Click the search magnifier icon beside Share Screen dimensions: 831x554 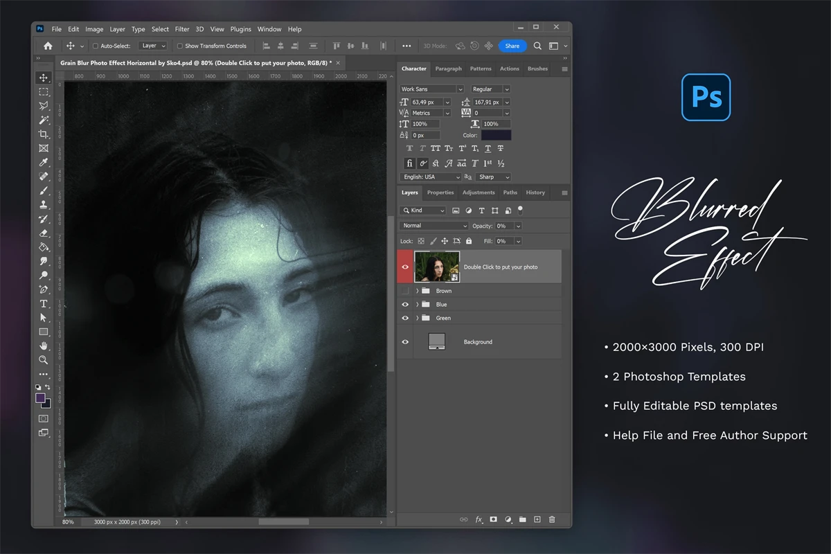[537, 46]
